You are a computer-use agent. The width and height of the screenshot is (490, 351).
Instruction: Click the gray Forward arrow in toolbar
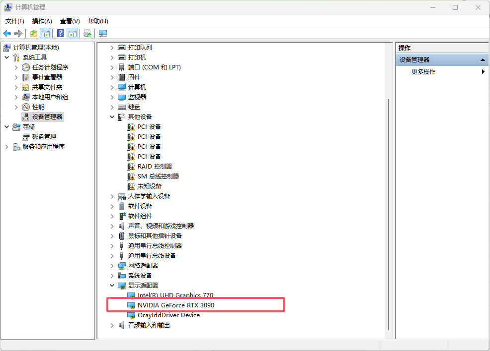click(18, 33)
